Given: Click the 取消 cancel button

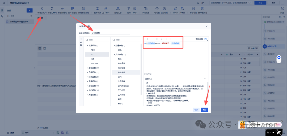Looking at the screenshot, I should tap(196, 110).
